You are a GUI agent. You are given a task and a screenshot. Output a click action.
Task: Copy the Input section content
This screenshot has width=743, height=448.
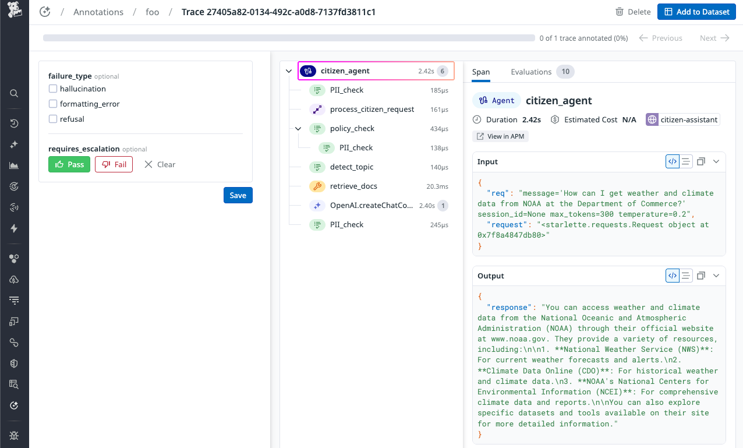pyautogui.click(x=701, y=161)
